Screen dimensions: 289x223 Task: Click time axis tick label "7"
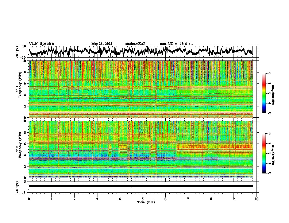(x=188, y=199)
